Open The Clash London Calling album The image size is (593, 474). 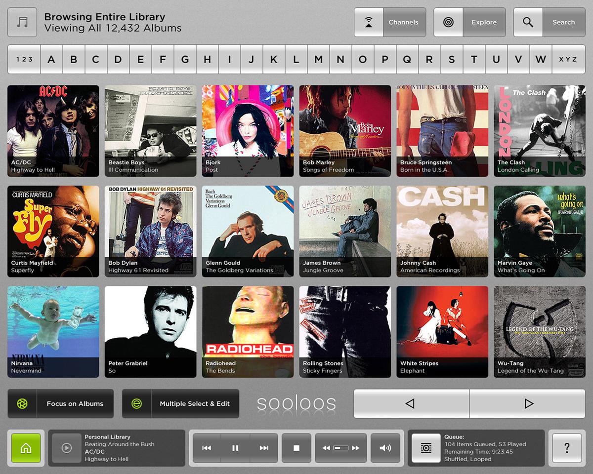[x=540, y=131]
